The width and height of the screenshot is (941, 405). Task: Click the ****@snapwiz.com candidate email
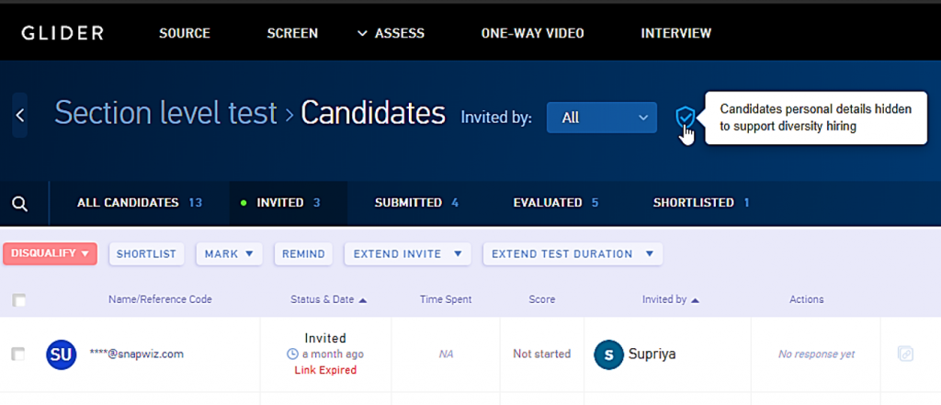pyautogui.click(x=136, y=354)
